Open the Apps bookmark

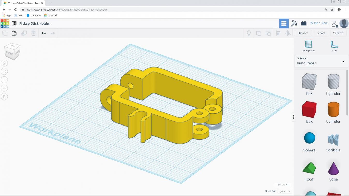(x=7, y=15)
